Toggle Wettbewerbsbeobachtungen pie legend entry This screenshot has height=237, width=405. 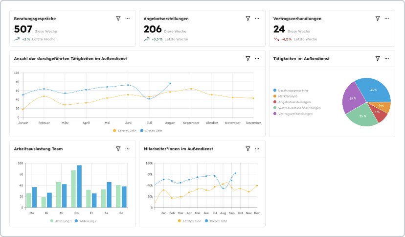297,108
